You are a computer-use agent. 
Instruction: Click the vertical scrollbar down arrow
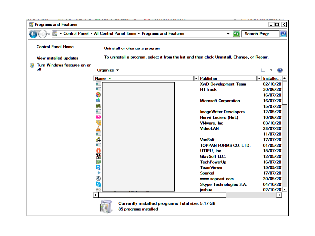pyautogui.click(x=285, y=189)
